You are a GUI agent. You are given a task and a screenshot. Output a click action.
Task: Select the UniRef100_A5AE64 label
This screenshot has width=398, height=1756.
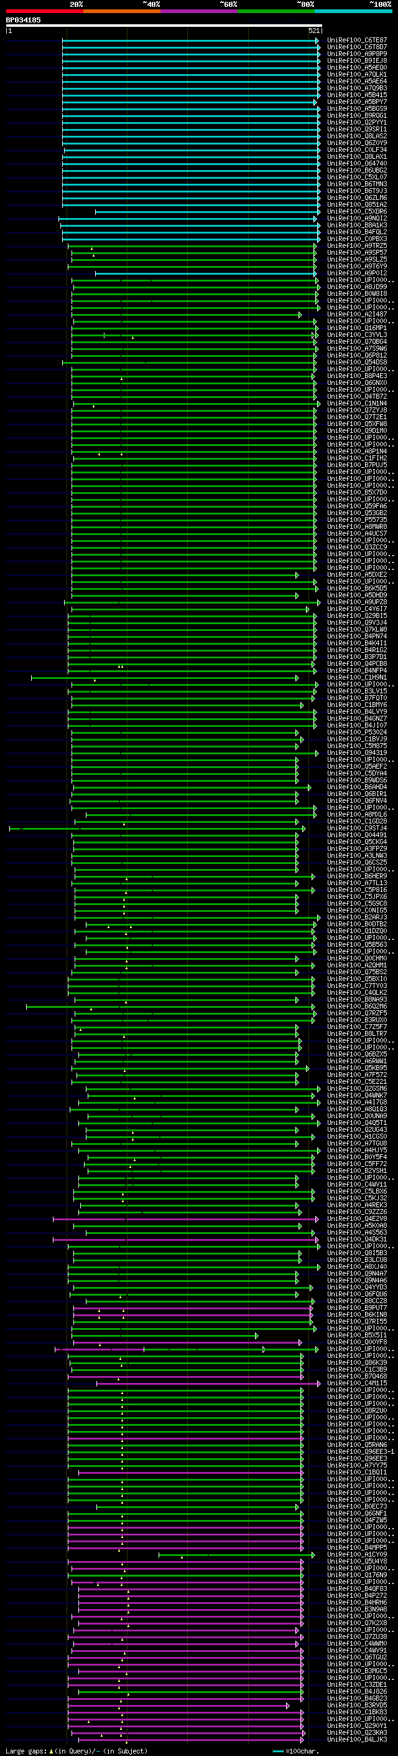point(357,81)
